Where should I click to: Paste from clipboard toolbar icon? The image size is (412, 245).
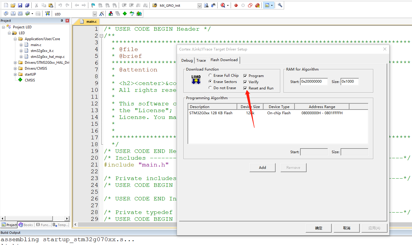click(51, 5)
